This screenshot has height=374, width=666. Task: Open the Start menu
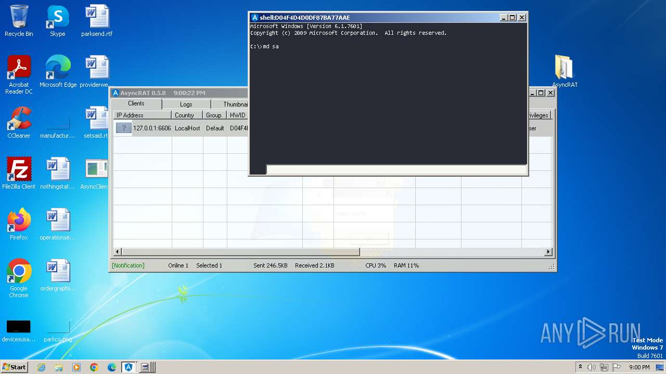click(15, 367)
